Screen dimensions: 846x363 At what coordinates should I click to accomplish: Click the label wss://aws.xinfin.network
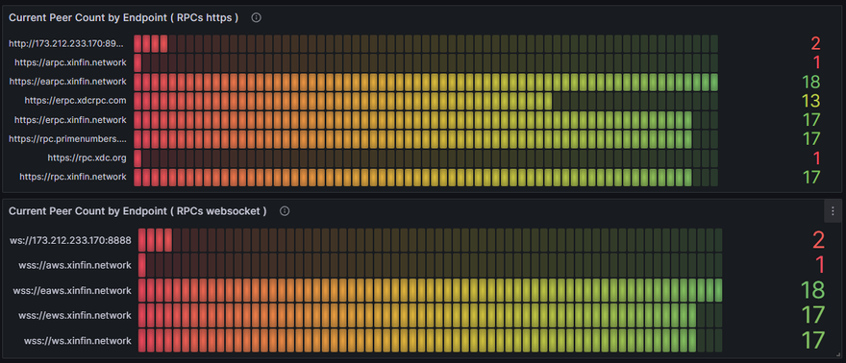pyautogui.click(x=76, y=265)
